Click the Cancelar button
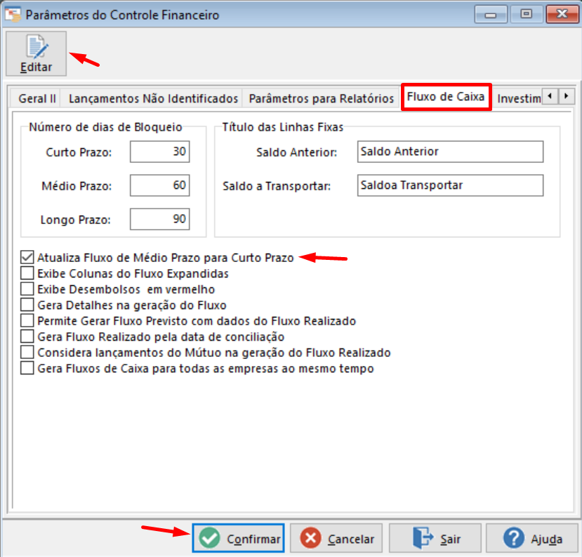The height and width of the screenshot is (557, 582). coord(336,538)
